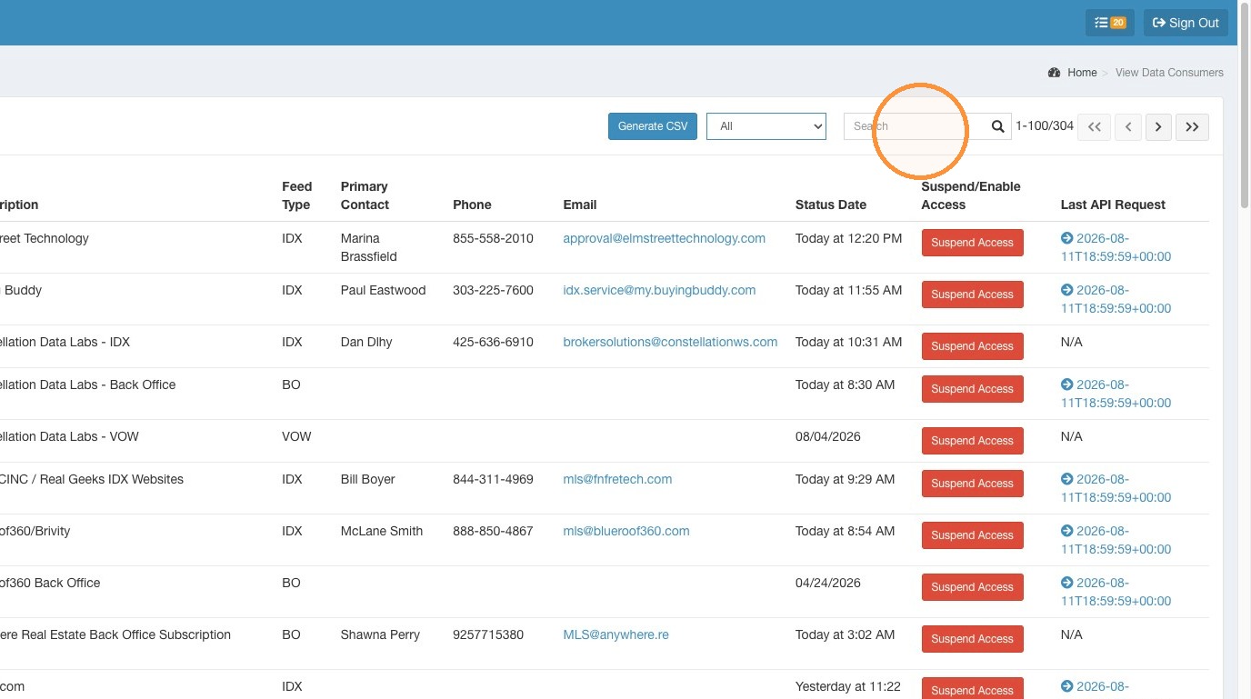The height and width of the screenshot is (699, 1251).
Task: Click the speedometer icon beside Home breadcrumb
Action: pyautogui.click(x=1055, y=73)
